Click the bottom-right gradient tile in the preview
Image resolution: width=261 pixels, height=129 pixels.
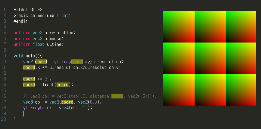tap(241, 90)
